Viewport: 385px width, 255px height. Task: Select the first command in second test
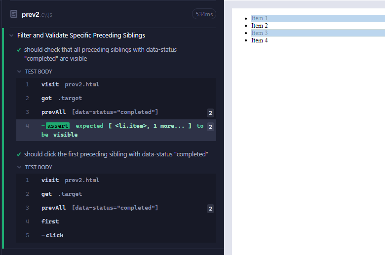(116, 221)
